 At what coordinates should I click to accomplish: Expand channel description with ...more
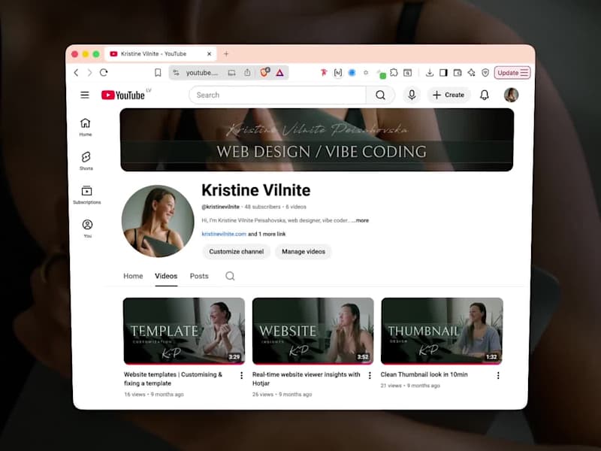pyautogui.click(x=361, y=220)
